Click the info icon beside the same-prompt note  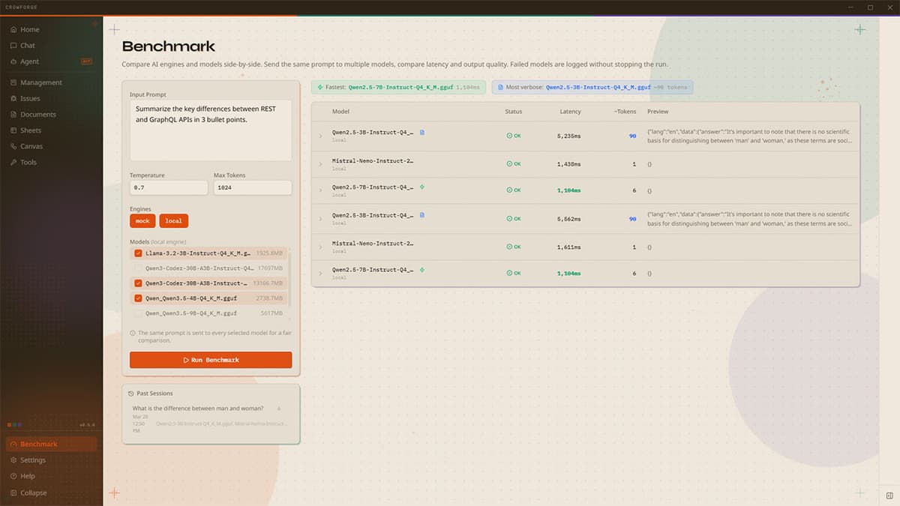(x=132, y=333)
